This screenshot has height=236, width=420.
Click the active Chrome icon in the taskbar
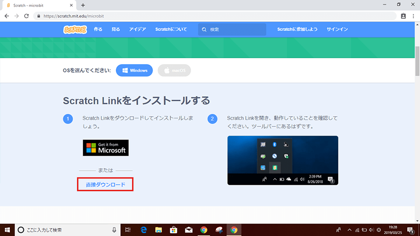coord(234,230)
